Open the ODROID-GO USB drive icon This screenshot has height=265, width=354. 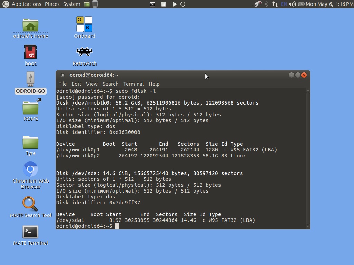(30, 79)
